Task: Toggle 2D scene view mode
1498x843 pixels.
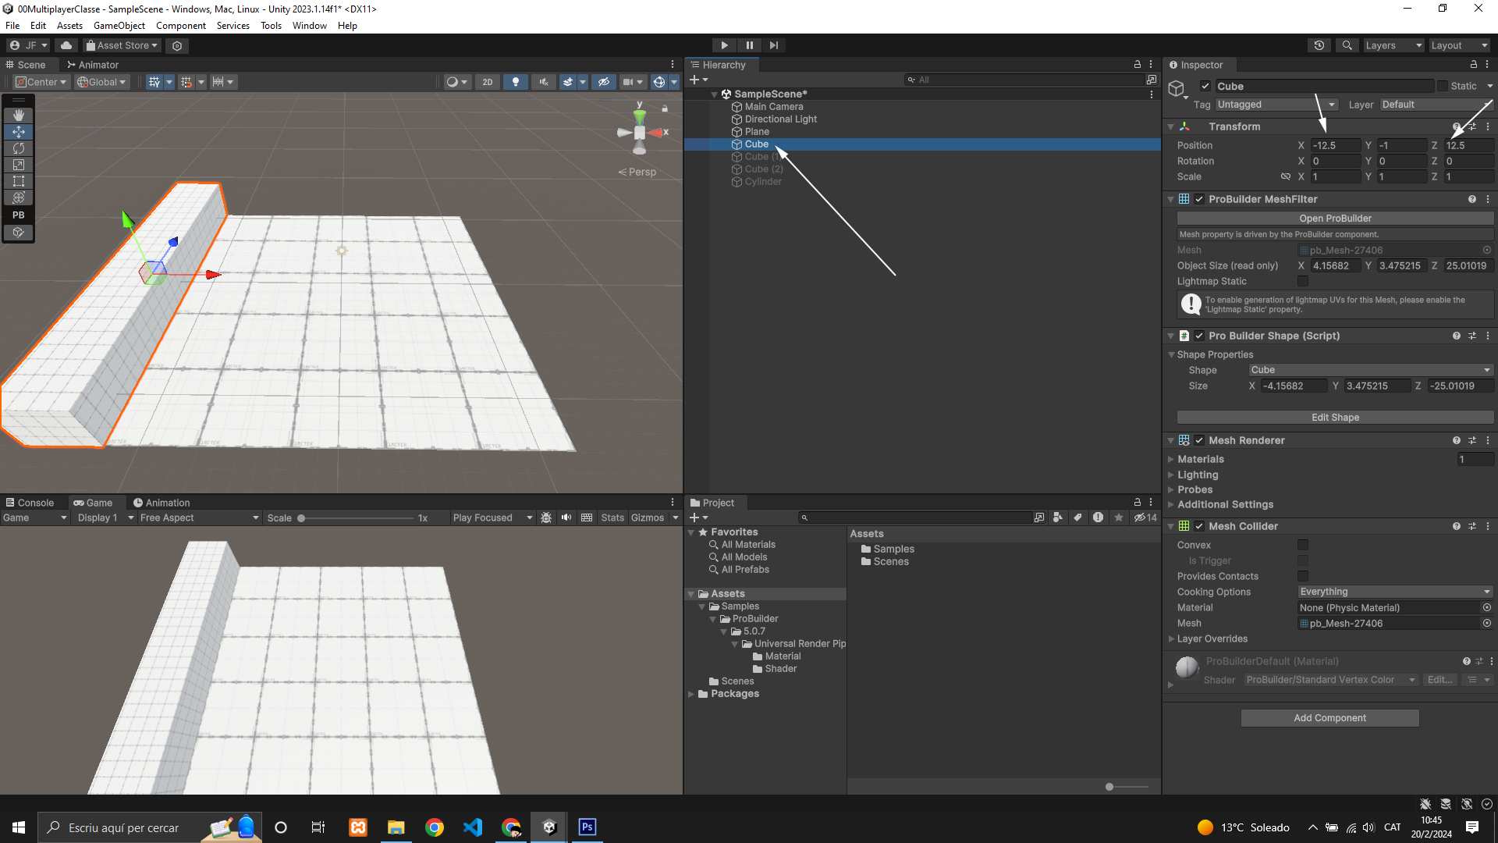Action: (488, 82)
